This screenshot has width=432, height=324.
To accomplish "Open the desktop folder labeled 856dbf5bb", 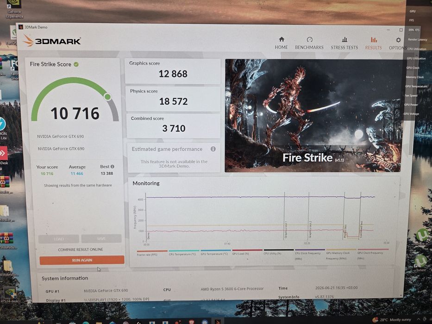I will pos(8,268).
